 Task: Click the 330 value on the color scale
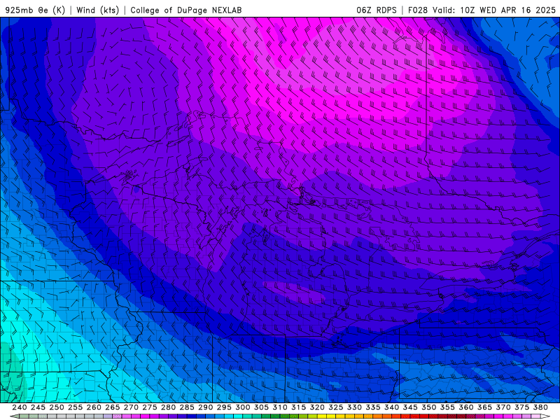[354, 407]
